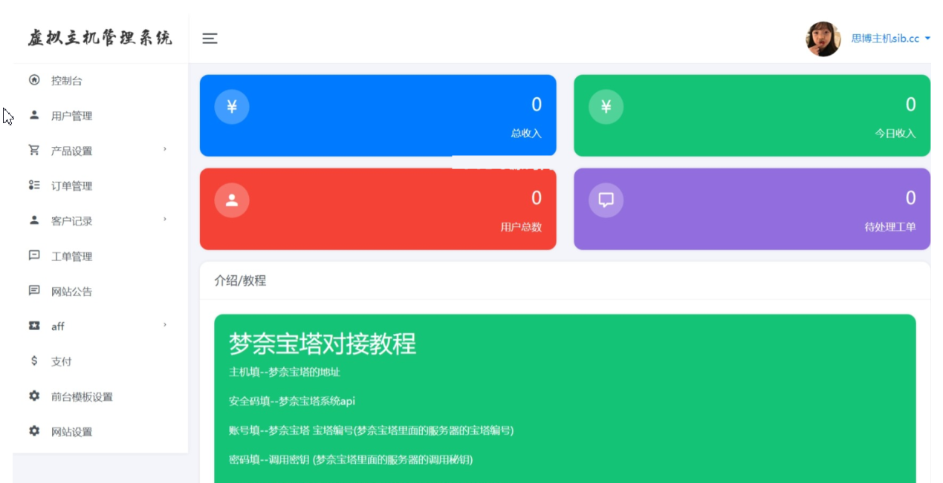Click the user avatar photo
The height and width of the screenshot is (483, 943).
pyautogui.click(x=823, y=39)
